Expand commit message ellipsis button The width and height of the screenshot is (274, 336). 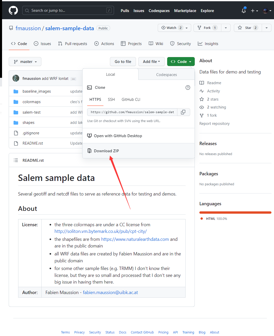(73, 79)
